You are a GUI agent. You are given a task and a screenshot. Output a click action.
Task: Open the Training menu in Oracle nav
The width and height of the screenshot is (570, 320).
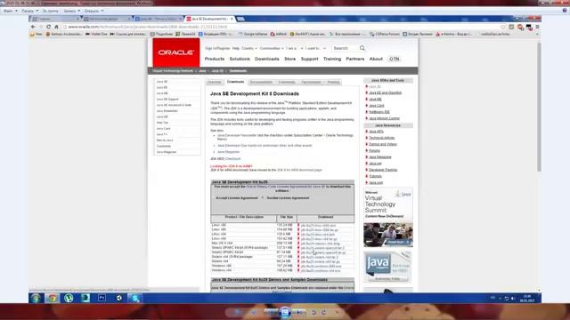point(332,59)
